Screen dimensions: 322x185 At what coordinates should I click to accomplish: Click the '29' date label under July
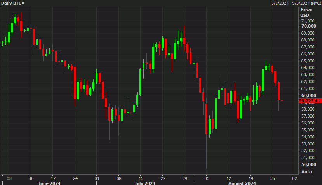pos(184,178)
